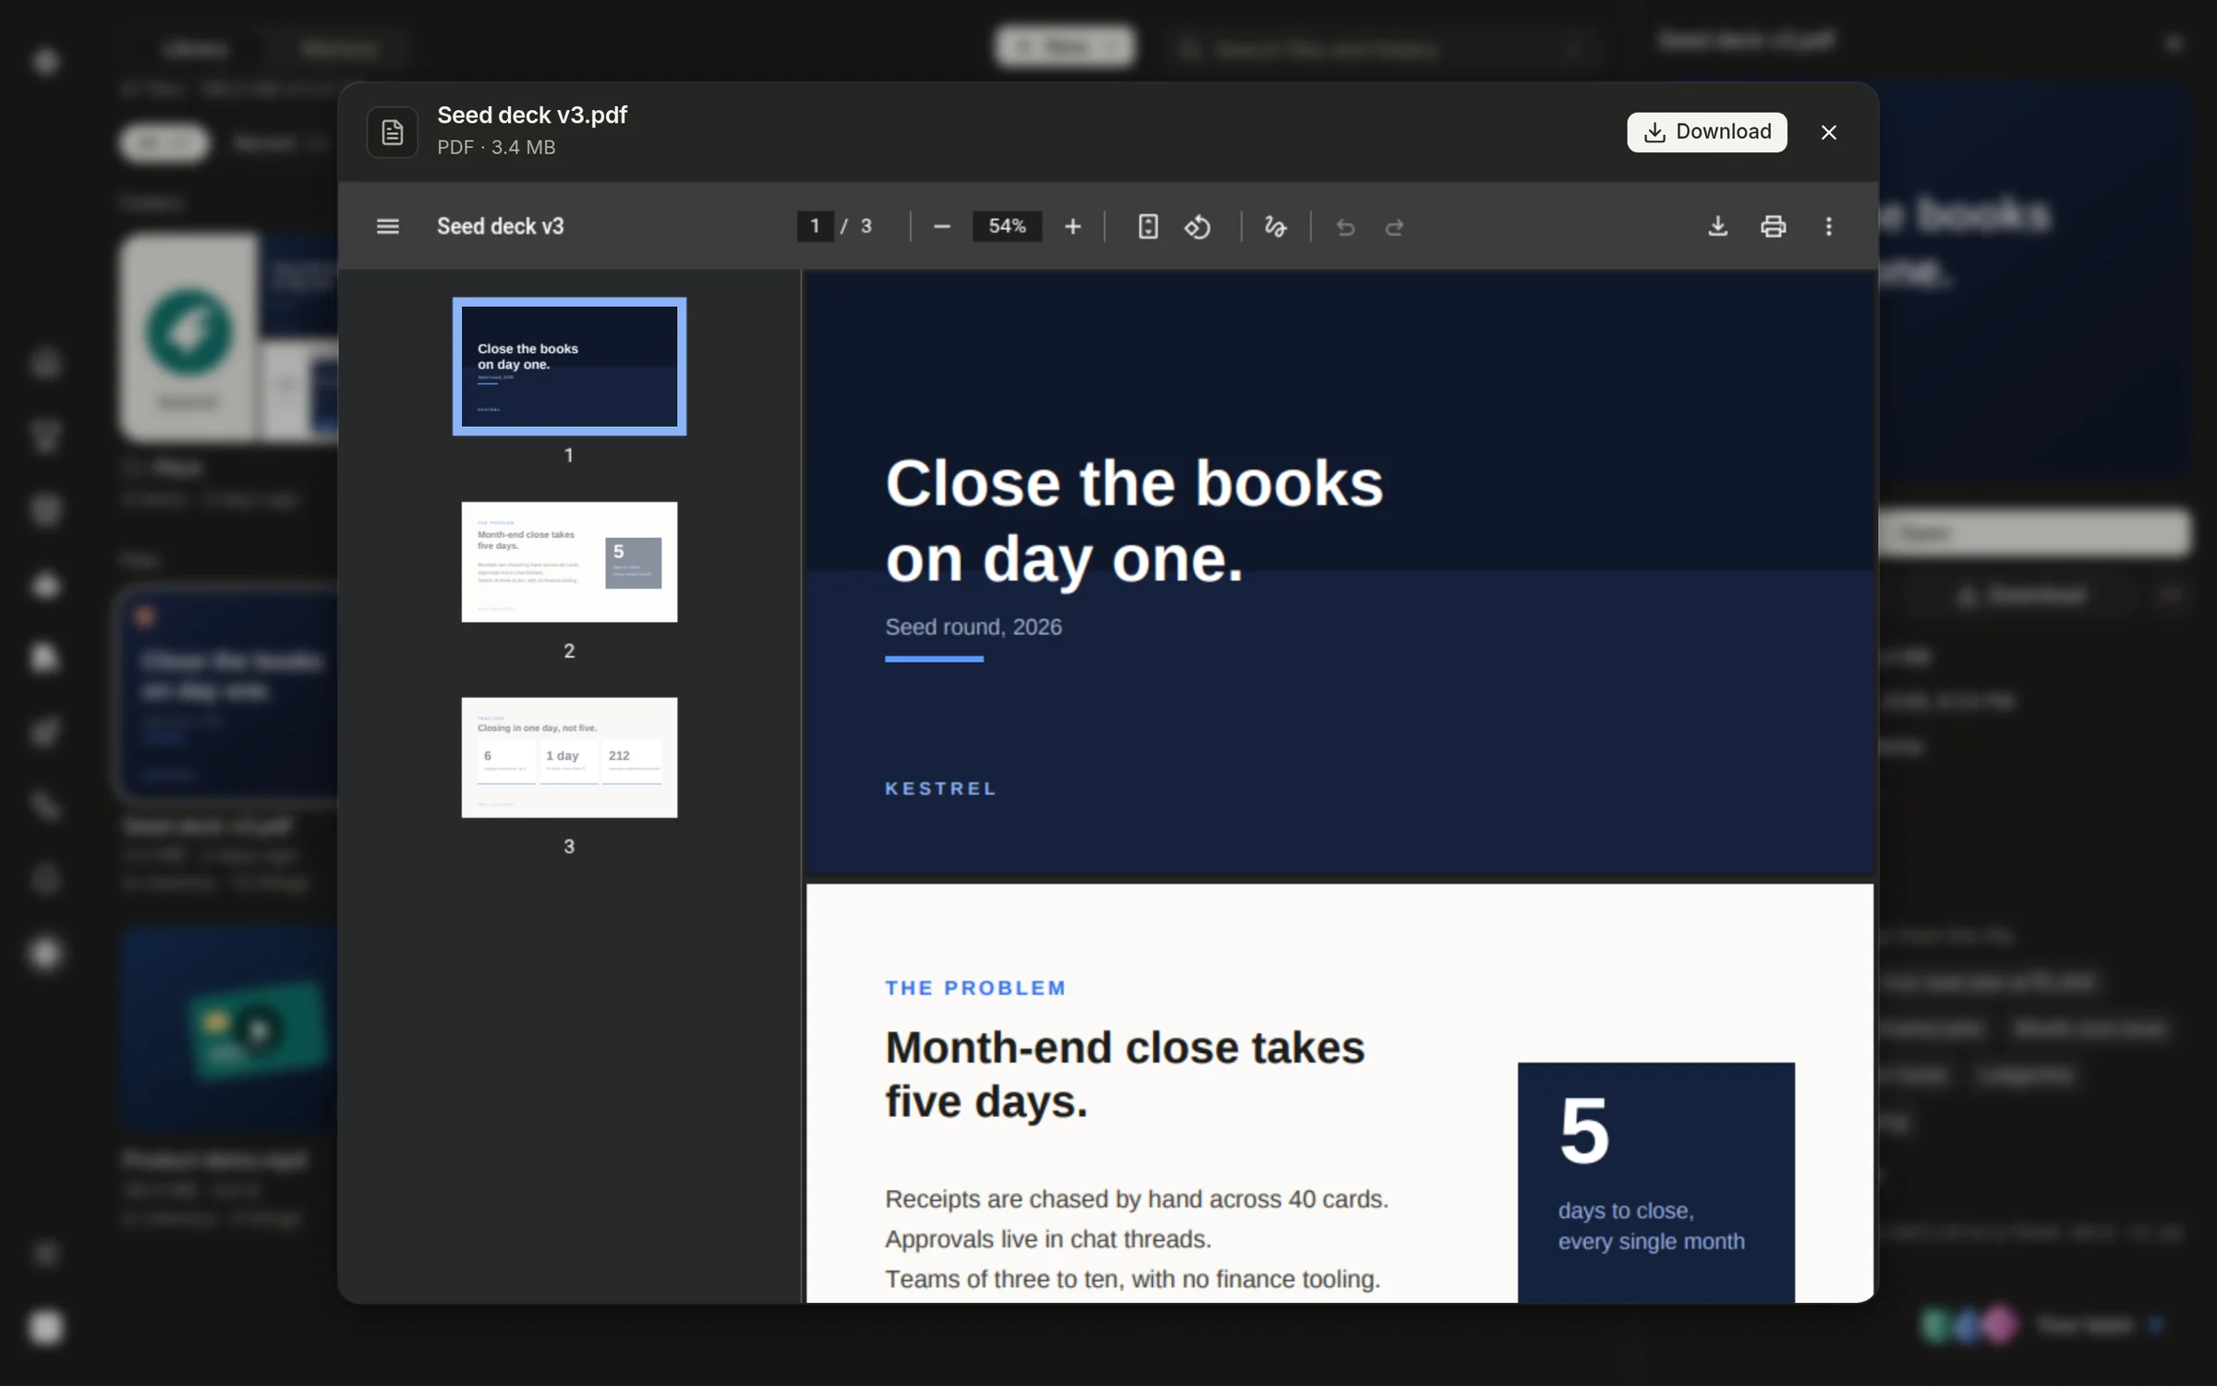Click the 'Seed deck v3' toolbar title

pyautogui.click(x=500, y=226)
